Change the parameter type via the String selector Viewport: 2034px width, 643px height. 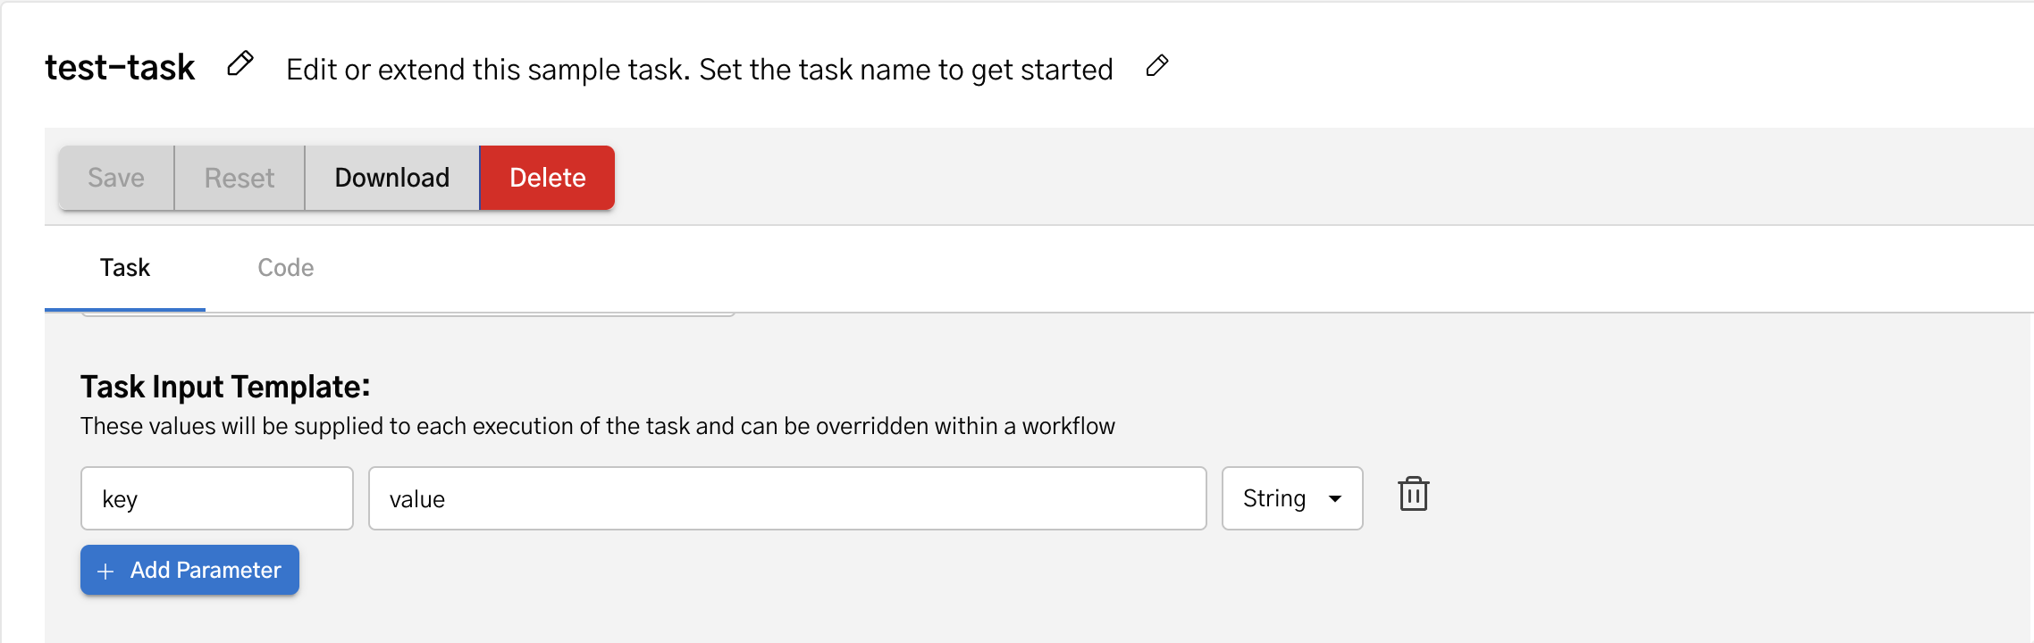coord(1291,498)
